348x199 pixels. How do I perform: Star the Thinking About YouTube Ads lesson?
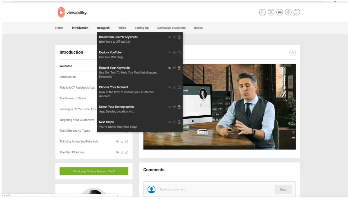pos(122,142)
